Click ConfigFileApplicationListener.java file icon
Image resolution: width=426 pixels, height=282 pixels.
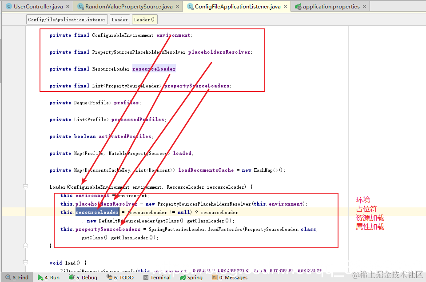tap(191, 6)
